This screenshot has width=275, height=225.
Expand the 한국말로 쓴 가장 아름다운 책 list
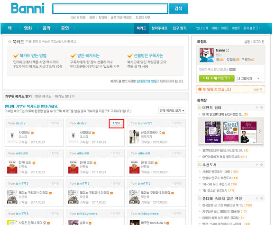point(200,205)
